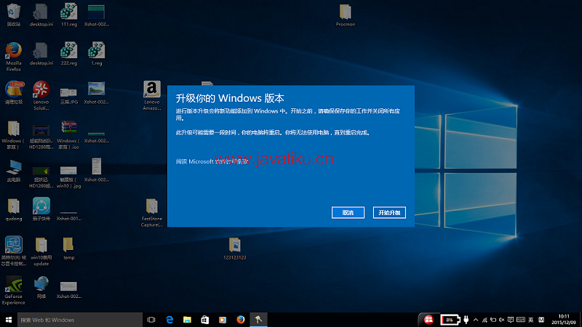582x327 pixels.
Task: Click the clock showing 10:11
Action: (564, 320)
